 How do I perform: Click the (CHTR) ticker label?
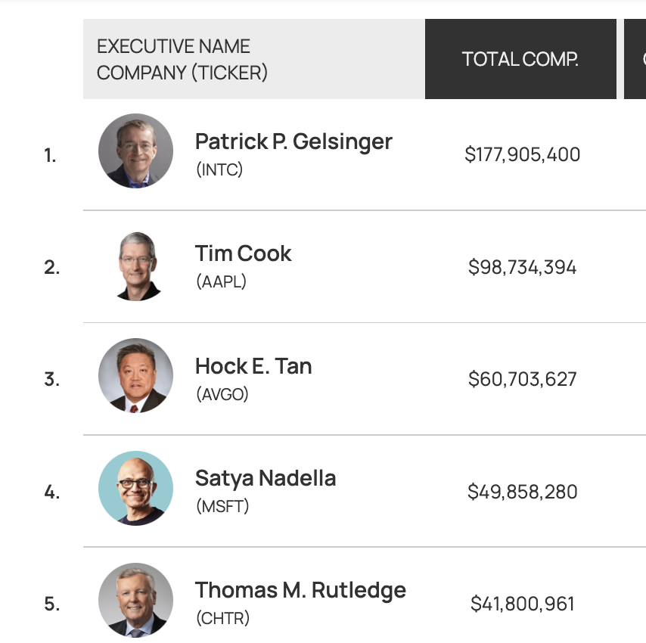pos(222,618)
